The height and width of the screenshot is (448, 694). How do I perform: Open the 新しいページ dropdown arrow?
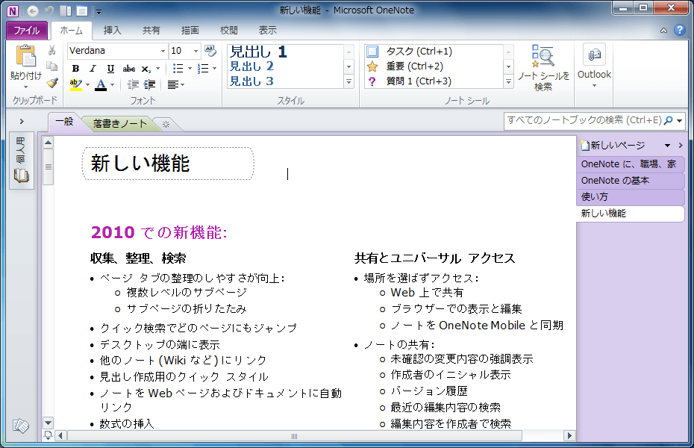tap(667, 146)
